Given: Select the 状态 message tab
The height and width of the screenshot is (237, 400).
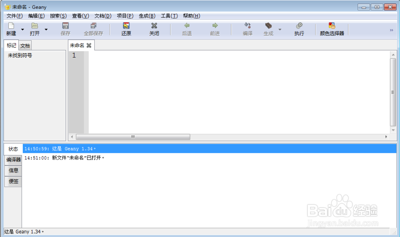Looking at the screenshot, I should (x=13, y=149).
